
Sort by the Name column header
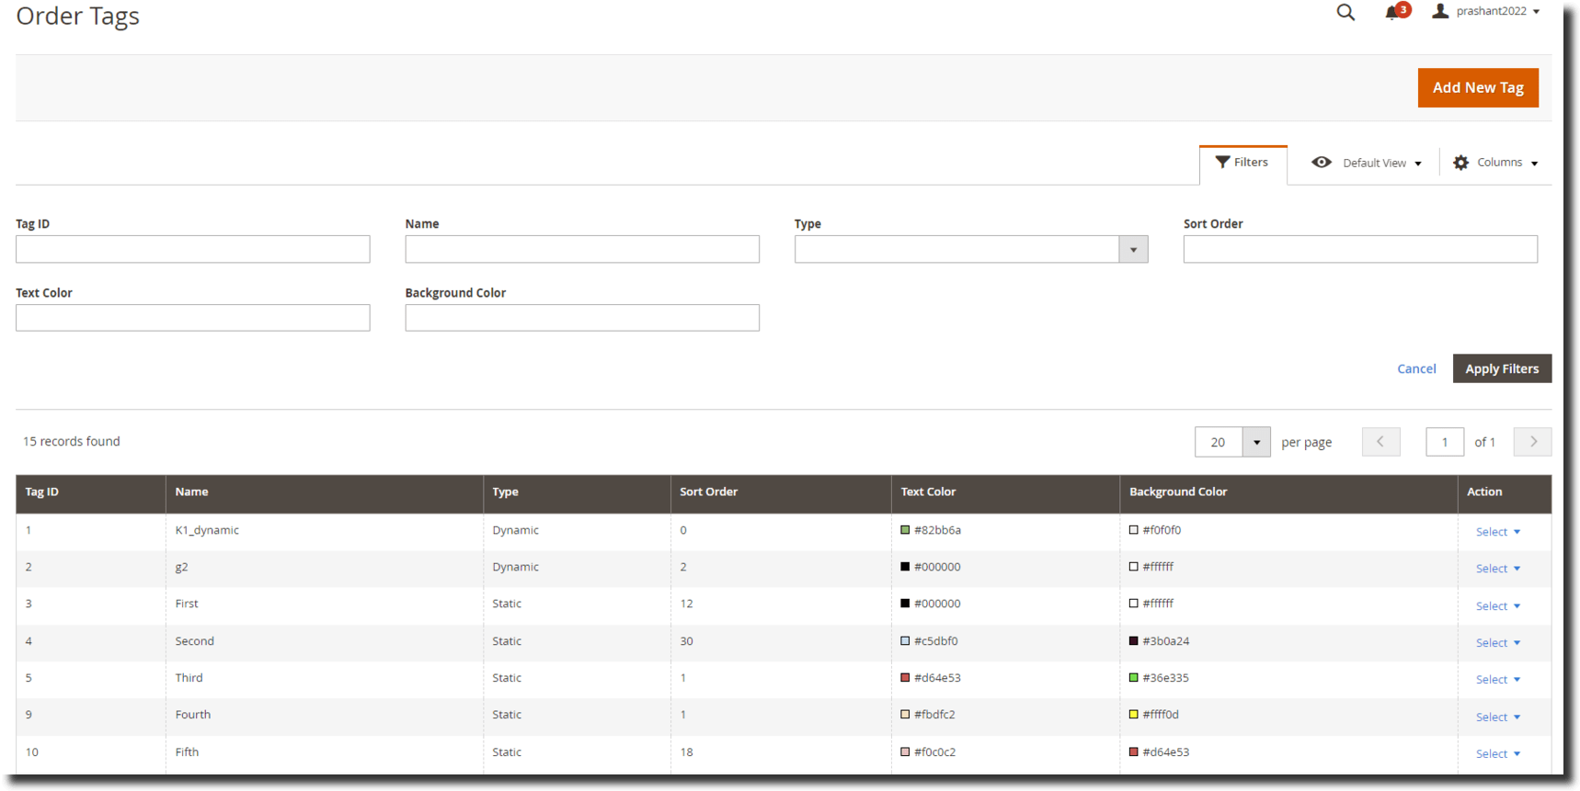[191, 492]
